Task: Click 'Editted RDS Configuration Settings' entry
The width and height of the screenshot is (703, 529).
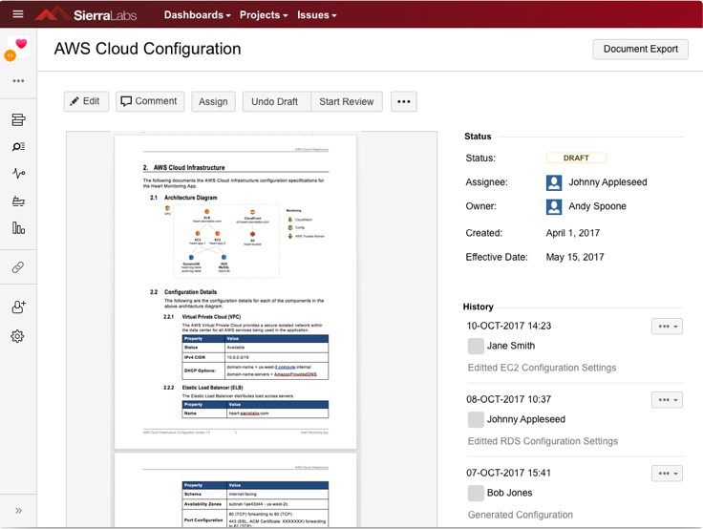Action: tap(543, 441)
